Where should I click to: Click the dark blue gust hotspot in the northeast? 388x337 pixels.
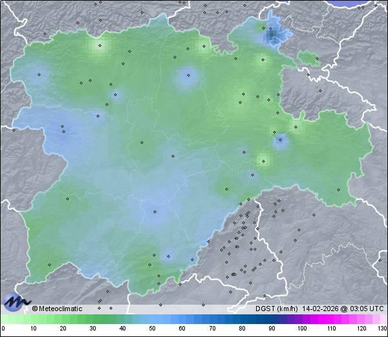(x=270, y=36)
